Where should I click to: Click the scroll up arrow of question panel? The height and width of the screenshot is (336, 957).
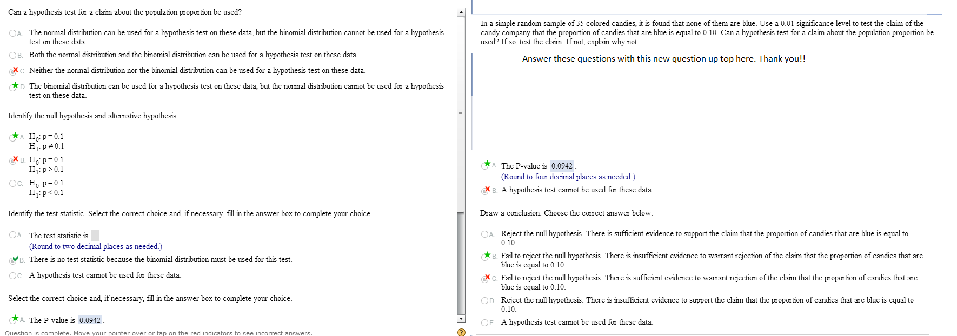[x=461, y=12]
